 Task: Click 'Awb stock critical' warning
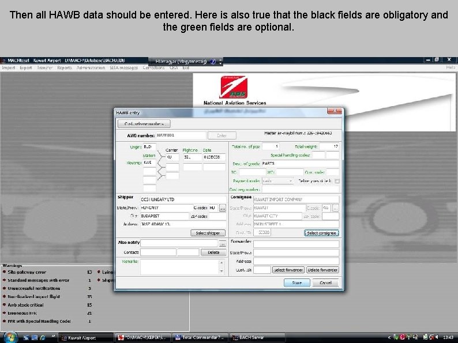pyautogui.click(x=25, y=305)
